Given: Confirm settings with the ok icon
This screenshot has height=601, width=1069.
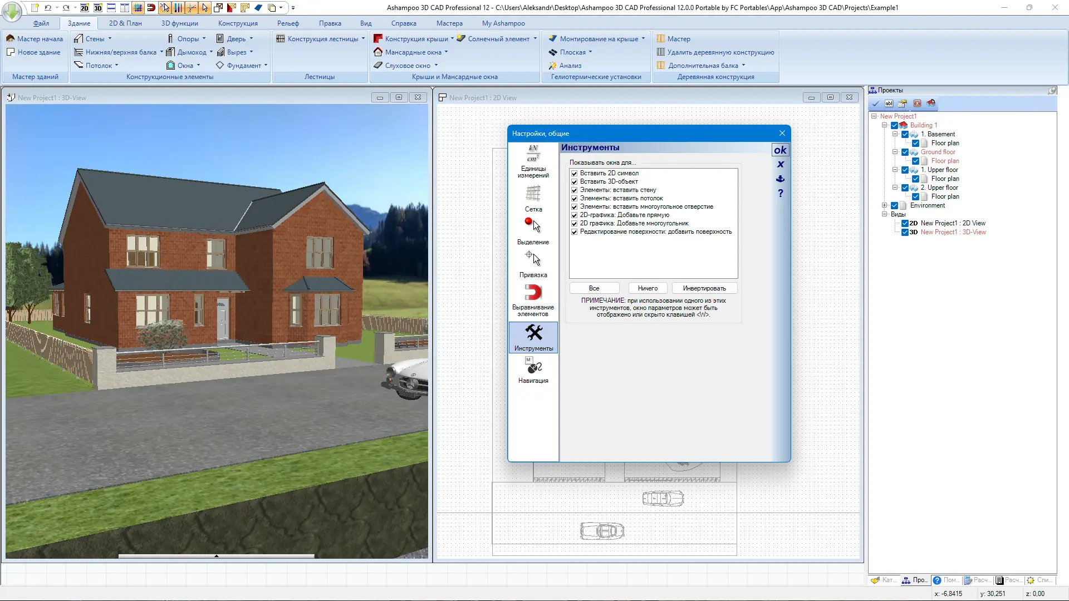Looking at the screenshot, I should (780, 150).
